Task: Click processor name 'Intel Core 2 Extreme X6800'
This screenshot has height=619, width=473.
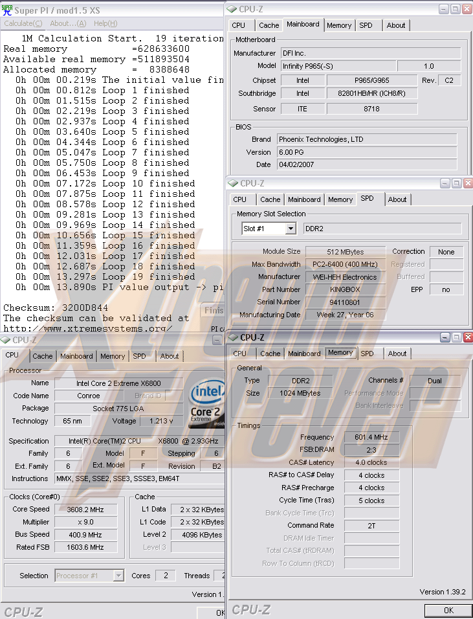Action: pyautogui.click(x=119, y=383)
